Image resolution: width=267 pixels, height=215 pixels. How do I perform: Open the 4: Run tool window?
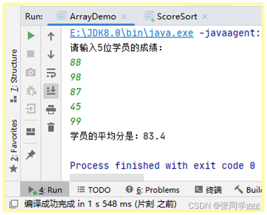[x=45, y=190]
